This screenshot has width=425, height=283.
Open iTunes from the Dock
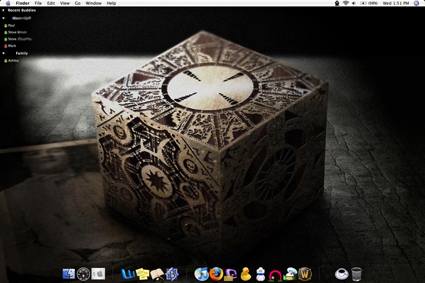click(201, 274)
